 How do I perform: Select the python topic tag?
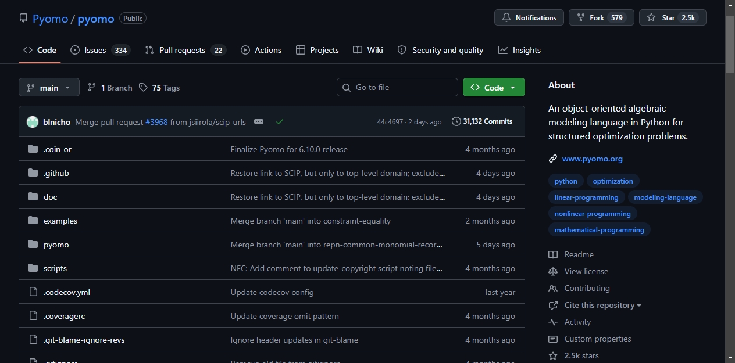[x=566, y=181]
